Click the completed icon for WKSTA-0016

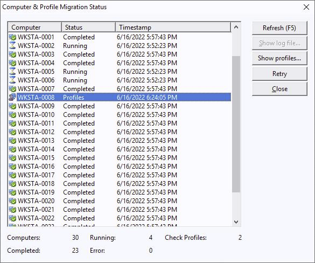(12, 167)
